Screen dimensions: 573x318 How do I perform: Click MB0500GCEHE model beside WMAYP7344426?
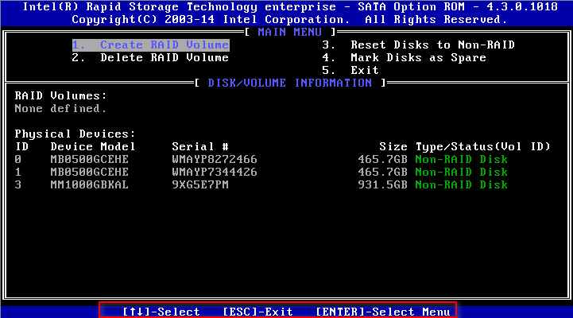tap(90, 173)
